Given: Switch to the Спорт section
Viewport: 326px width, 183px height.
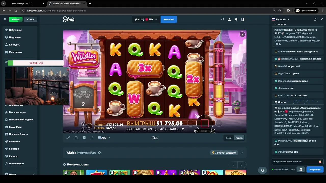Looking at the screenshot, I should (31, 19).
